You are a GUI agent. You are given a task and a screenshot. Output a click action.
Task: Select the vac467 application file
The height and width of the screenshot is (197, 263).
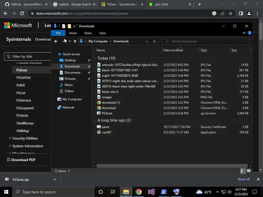click(107, 132)
